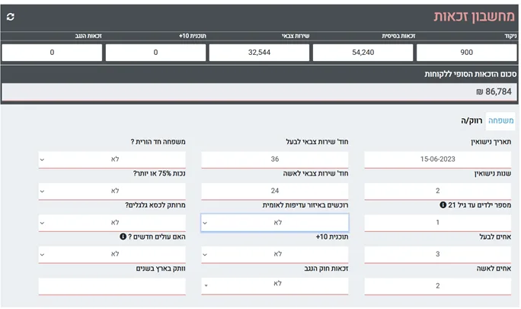Click the שנות נישואין field
521x309 pixels.
pyautogui.click(x=438, y=192)
